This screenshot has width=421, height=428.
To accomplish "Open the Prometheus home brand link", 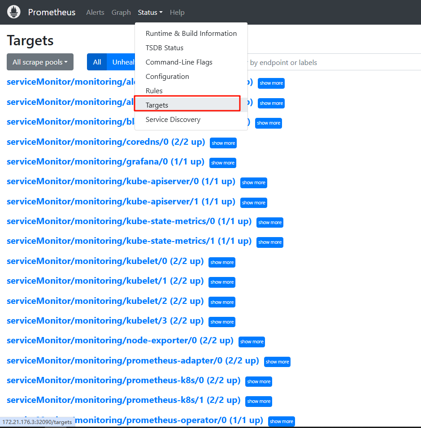I will pyautogui.click(x=52, y=12).
